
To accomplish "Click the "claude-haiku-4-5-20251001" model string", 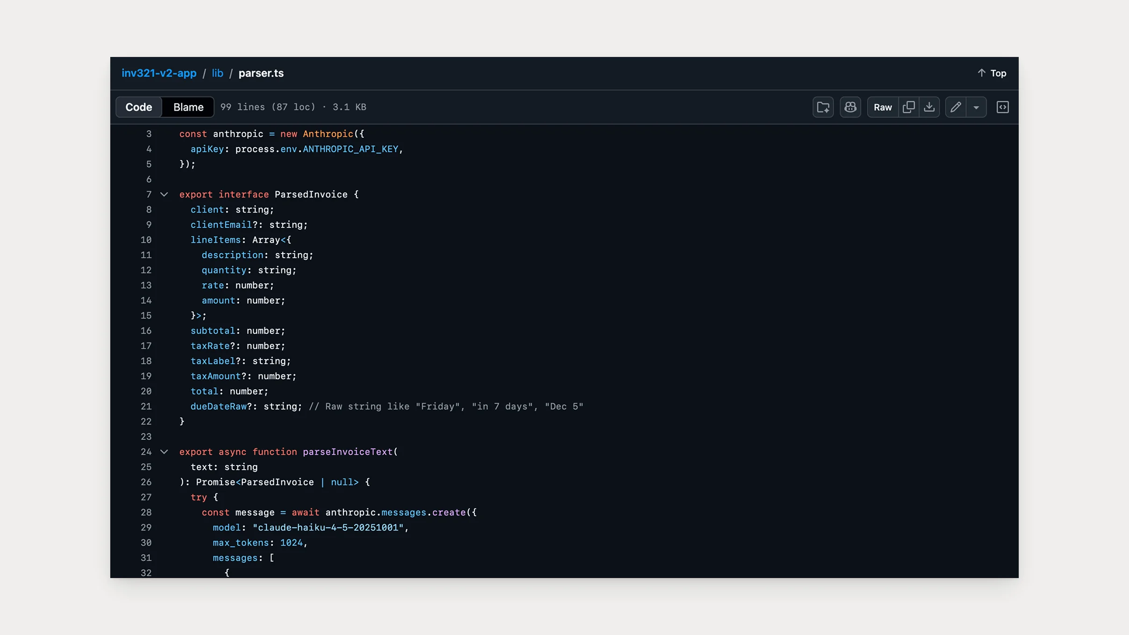I will click(328, 527).
